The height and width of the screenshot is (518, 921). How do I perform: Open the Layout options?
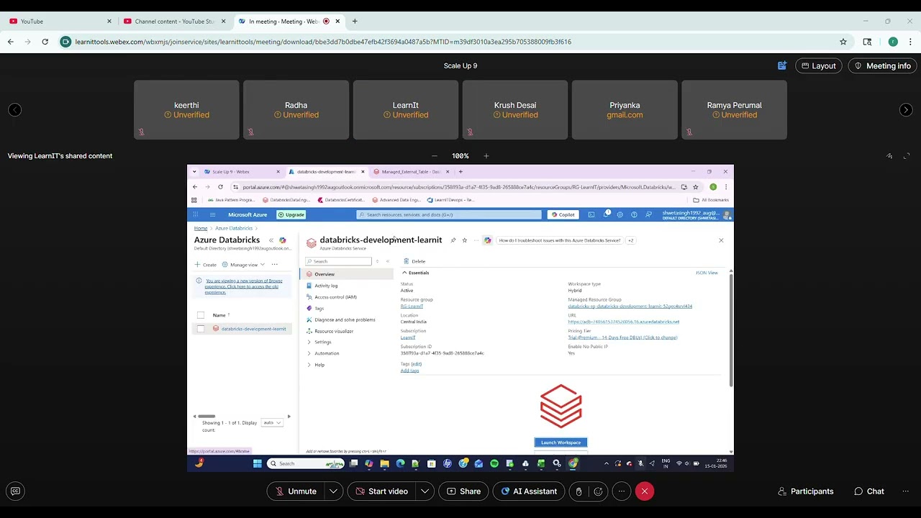819,65
